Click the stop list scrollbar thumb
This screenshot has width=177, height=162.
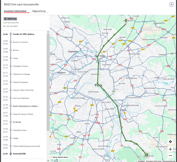coord(48,82)
